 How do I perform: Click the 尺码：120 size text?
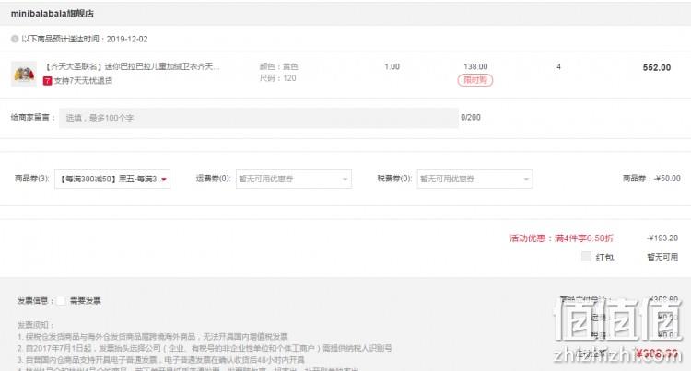click(x=277, y=78)
